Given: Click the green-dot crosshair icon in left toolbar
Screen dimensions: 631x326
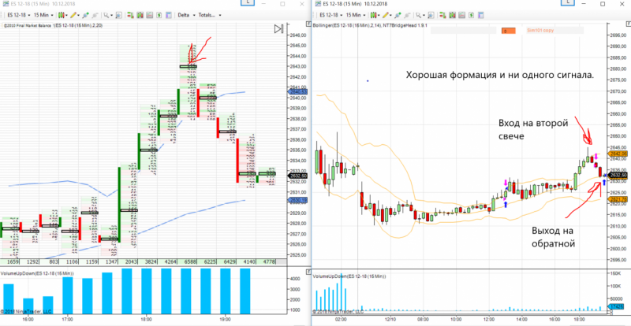Looking at the screenshot, I should [85, 15].
